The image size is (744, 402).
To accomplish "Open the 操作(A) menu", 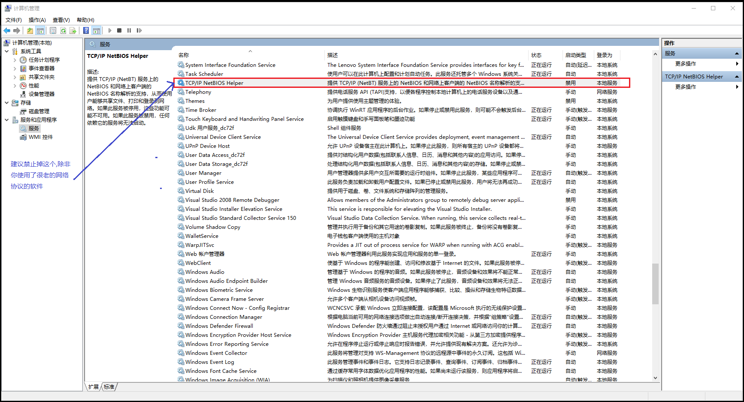I will (x=37, y=20).
